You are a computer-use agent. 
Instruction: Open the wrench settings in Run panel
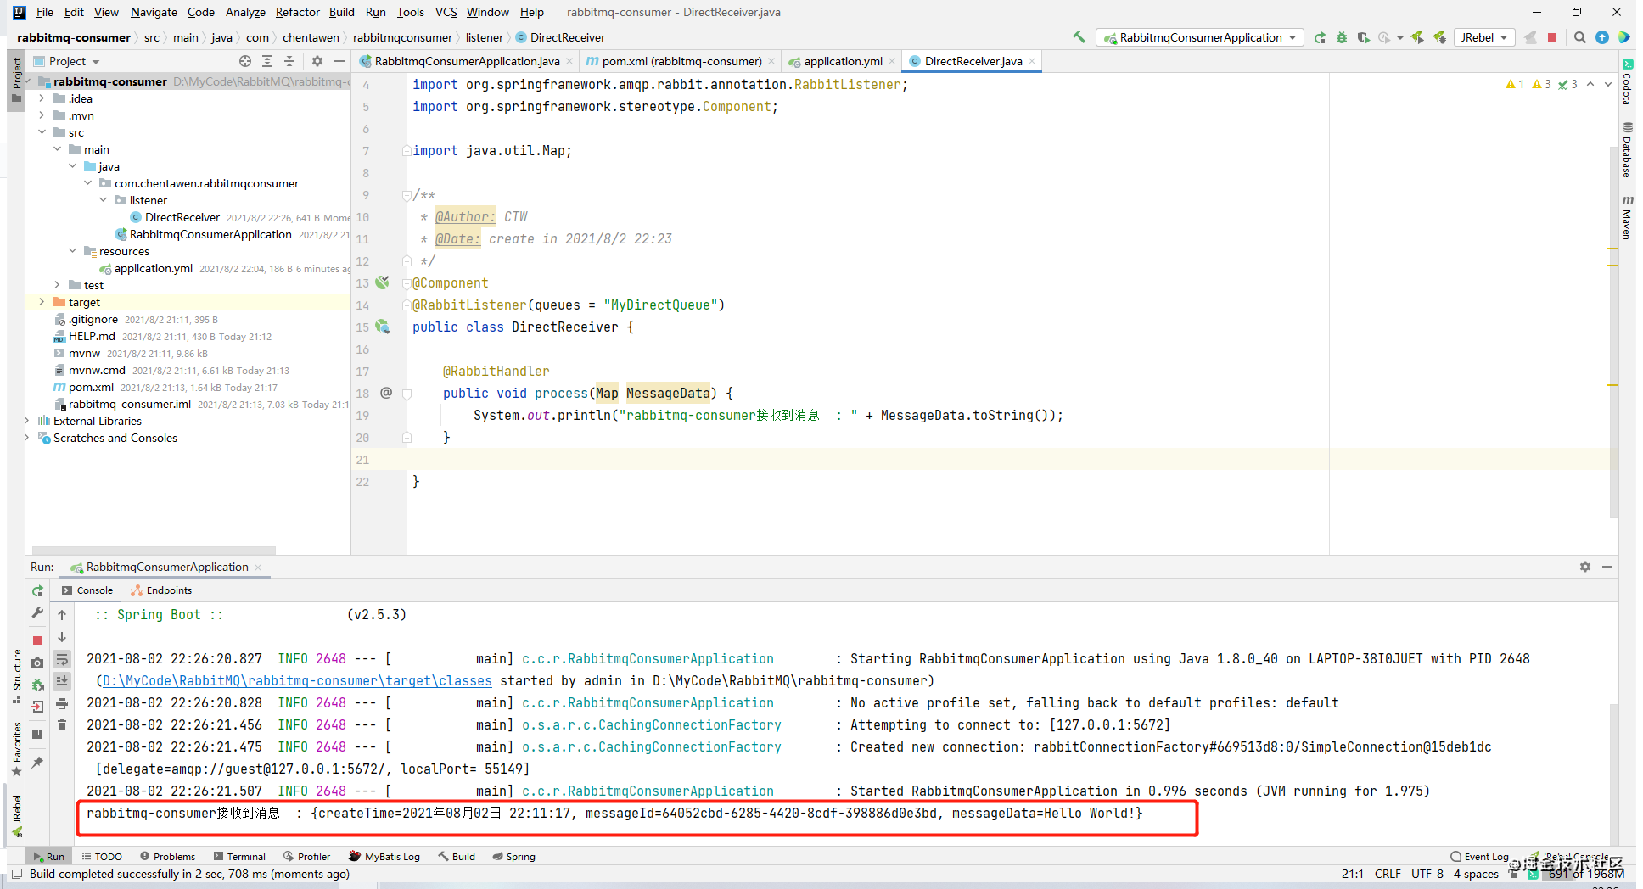point(37,613)
